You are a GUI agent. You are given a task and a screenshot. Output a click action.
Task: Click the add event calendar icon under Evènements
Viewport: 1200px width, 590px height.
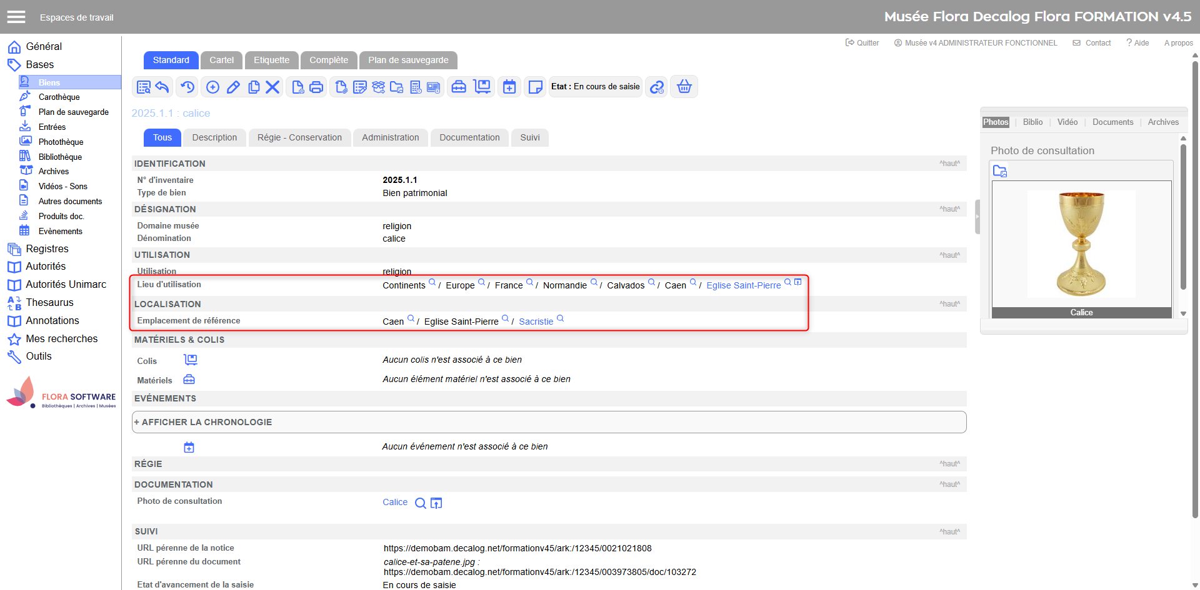tap(189, 447)
